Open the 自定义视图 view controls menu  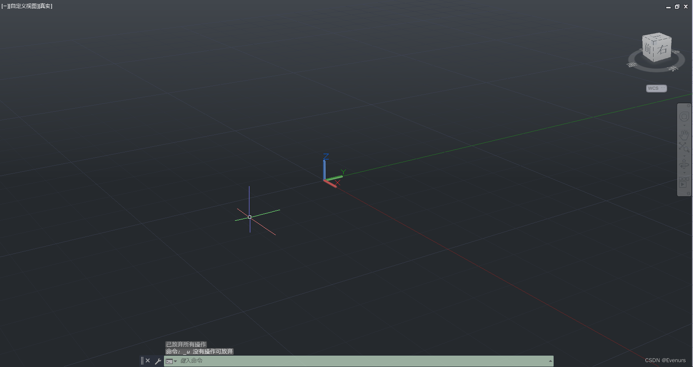[24, 6]
